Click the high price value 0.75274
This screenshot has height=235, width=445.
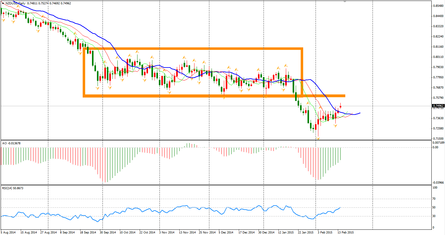(44, 3)
